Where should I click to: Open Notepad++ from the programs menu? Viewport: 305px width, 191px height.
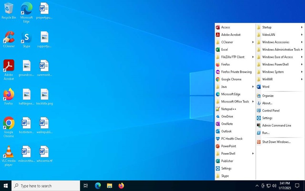pyautogui.click(x=235, y=109)
